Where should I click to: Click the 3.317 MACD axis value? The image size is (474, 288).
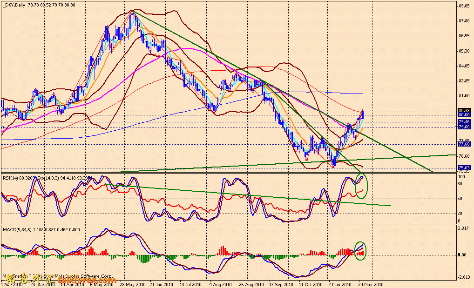click(x=464, y=228)
